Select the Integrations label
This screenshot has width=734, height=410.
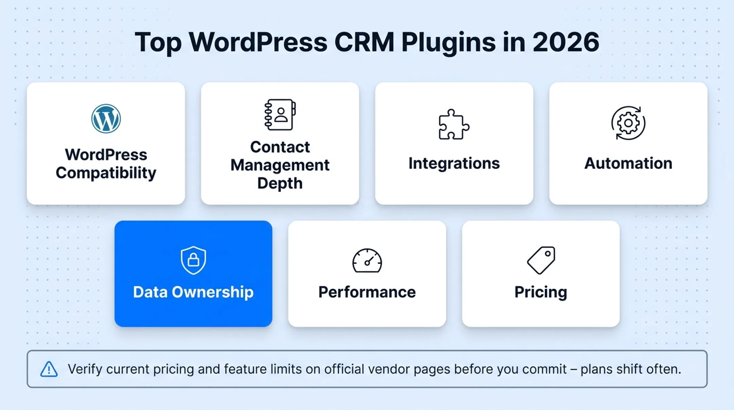(x=454, y=163)
